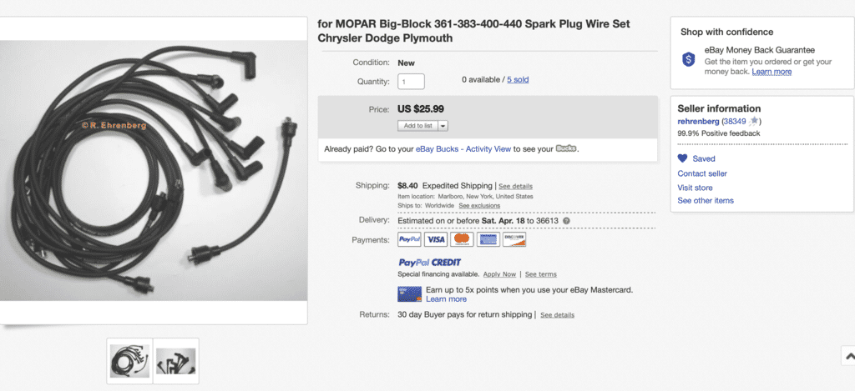Click the American Express card icon
Screen dimensions: 855x391
pos(488,240)
